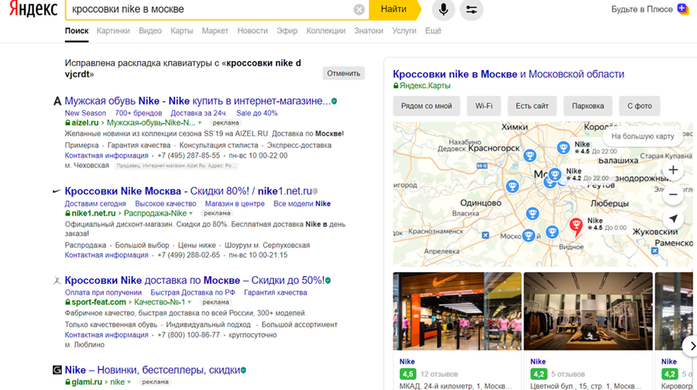Zoom out on the map with minus
Image resolution: width=697 pixels, height=390 pixels.
(673, 194)
